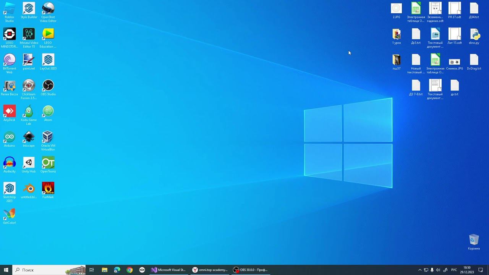
Task: Select the Inkscape desktop icon
Action: pos(29,139)
